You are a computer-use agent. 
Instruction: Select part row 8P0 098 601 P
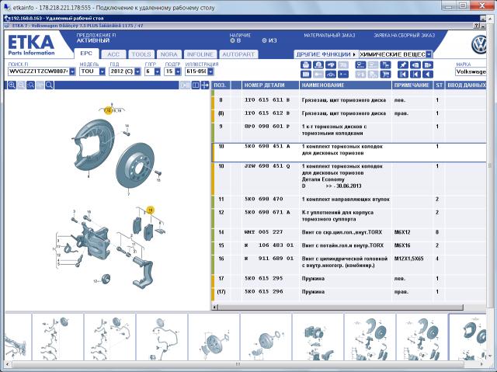(349, 133)
